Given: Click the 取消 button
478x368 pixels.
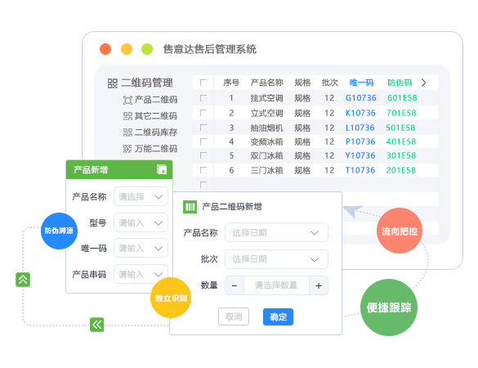Looking at the screenshot, I should [234, 316].
